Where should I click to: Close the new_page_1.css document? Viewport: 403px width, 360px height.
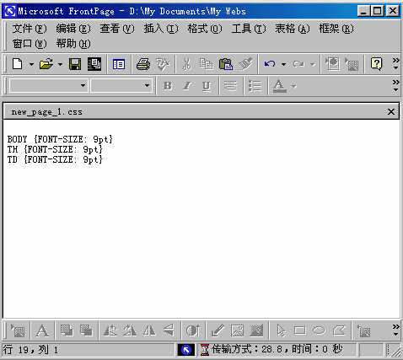tap(391, 112)
